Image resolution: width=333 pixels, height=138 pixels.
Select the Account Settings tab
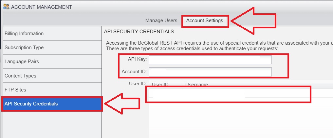pos(205,21)
